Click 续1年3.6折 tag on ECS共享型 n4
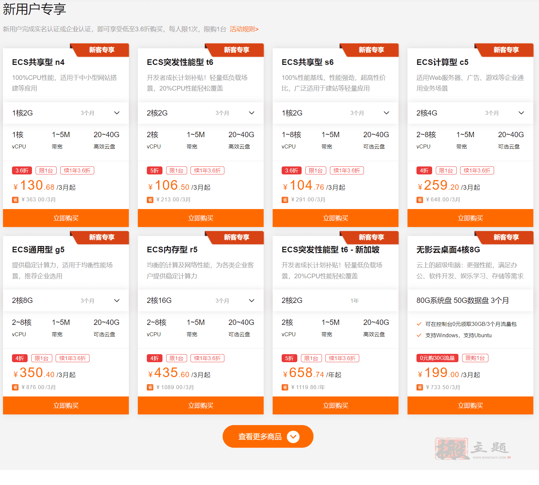 click(x=77, y=170)
